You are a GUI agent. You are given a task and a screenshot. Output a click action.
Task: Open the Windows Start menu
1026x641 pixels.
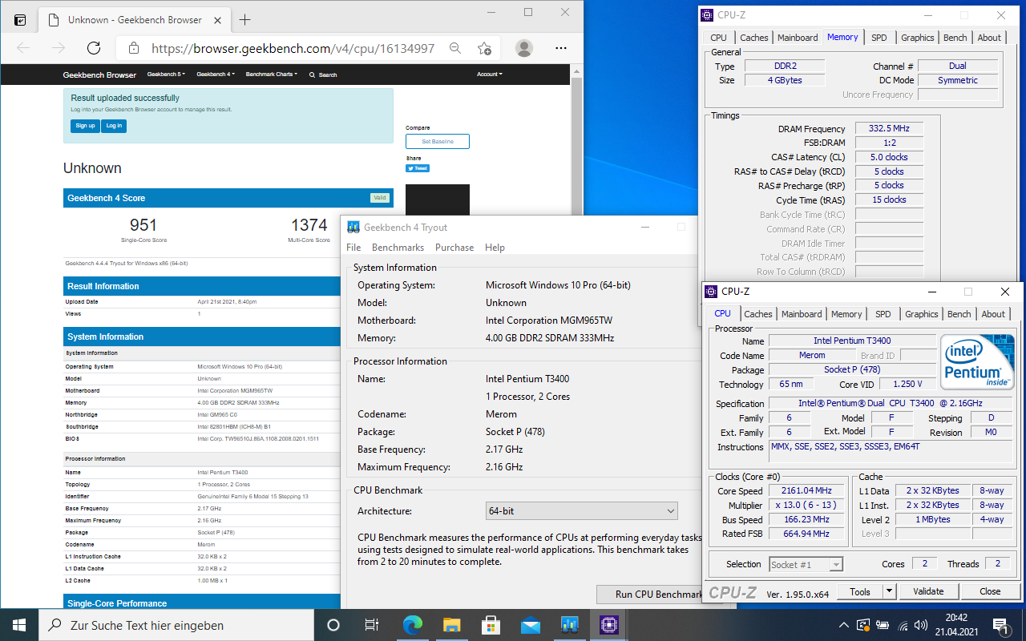coord(19,625)
